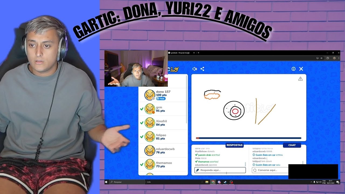Click the Responda aqui answer field
345x194 pixels.
click(220, 170)
